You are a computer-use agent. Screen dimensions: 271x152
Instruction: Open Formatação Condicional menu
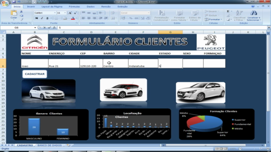[x=161, y=16]
